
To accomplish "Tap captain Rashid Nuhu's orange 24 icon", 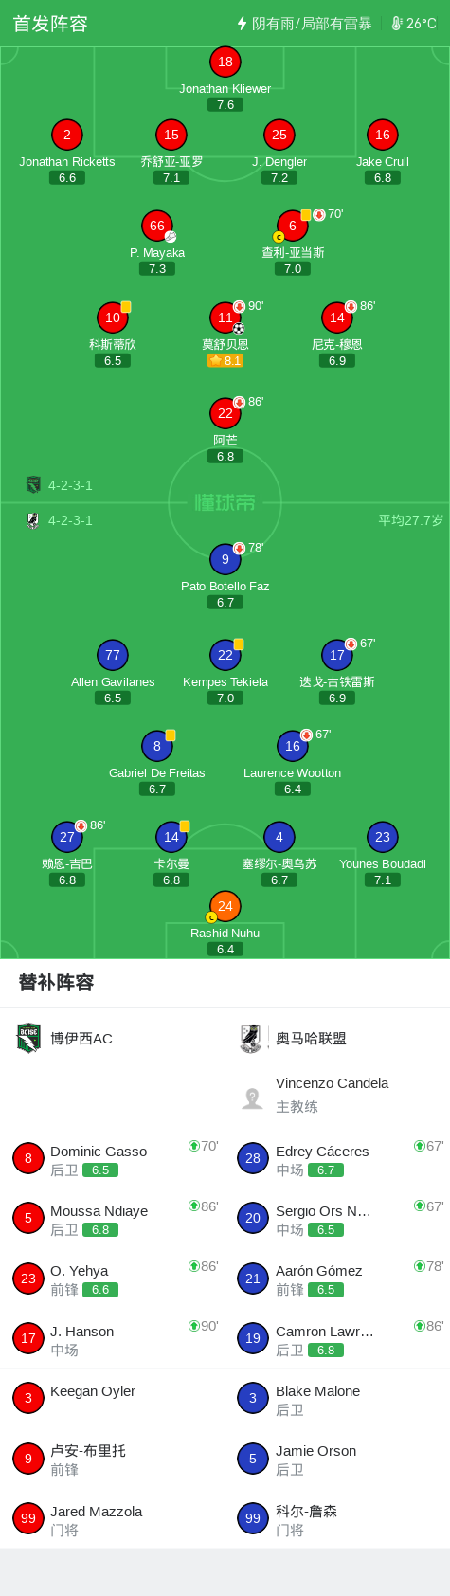I will coord(225,906).
